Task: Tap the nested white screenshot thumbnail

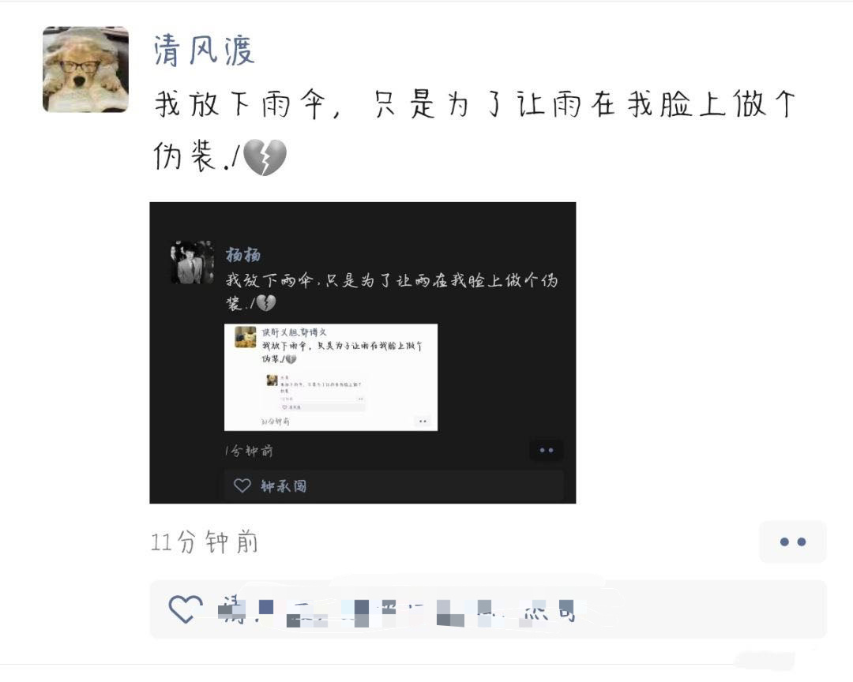Action: pyautogui.click(x=331, y=377)
